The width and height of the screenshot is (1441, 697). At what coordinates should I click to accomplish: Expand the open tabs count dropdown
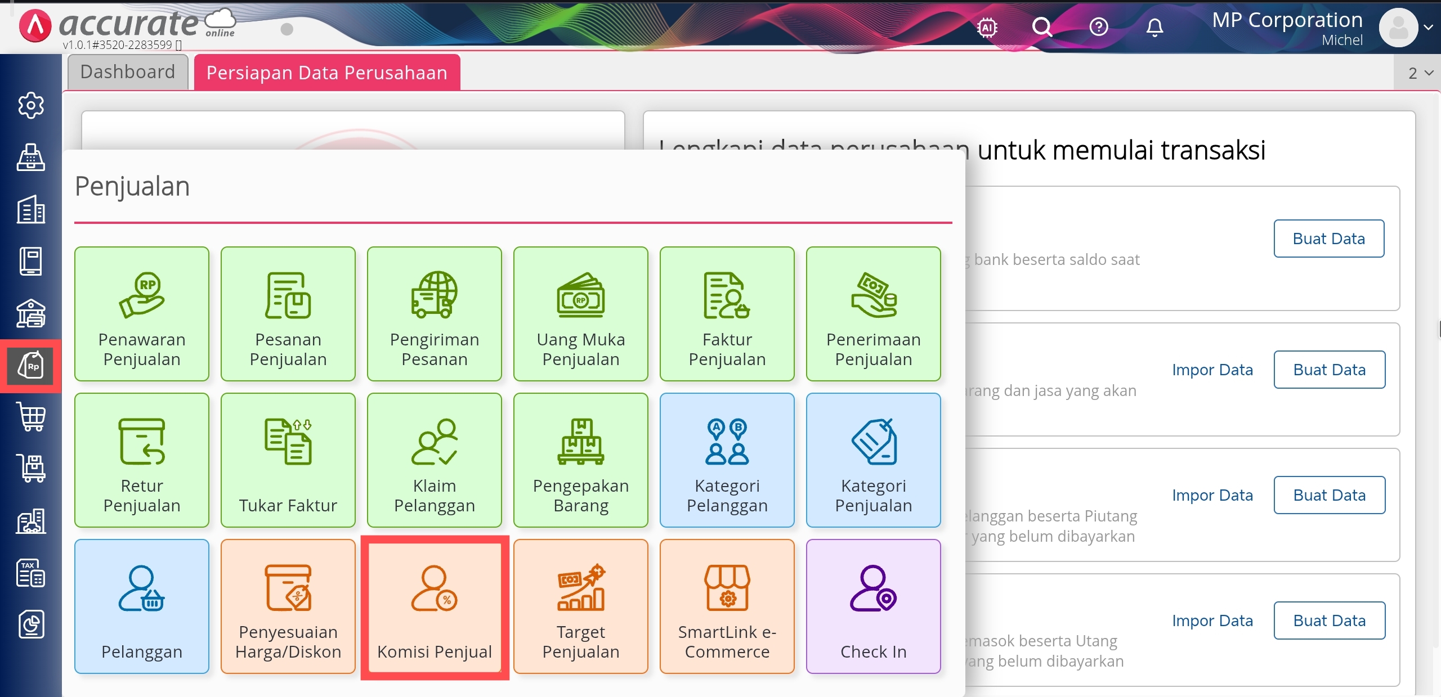coord(1420,73)
